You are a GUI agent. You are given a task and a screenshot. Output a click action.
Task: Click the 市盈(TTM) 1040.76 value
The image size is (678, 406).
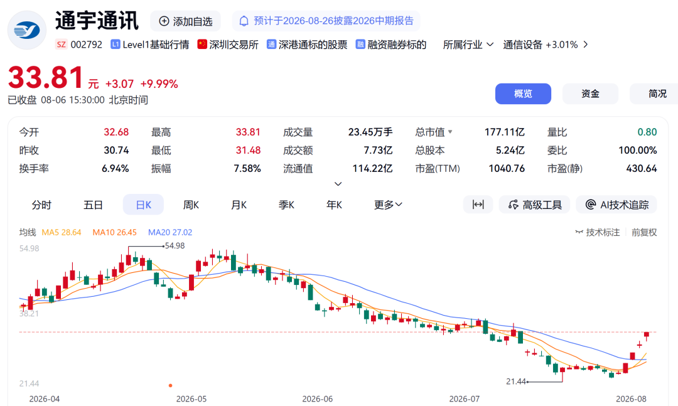[x=507, y=168]
